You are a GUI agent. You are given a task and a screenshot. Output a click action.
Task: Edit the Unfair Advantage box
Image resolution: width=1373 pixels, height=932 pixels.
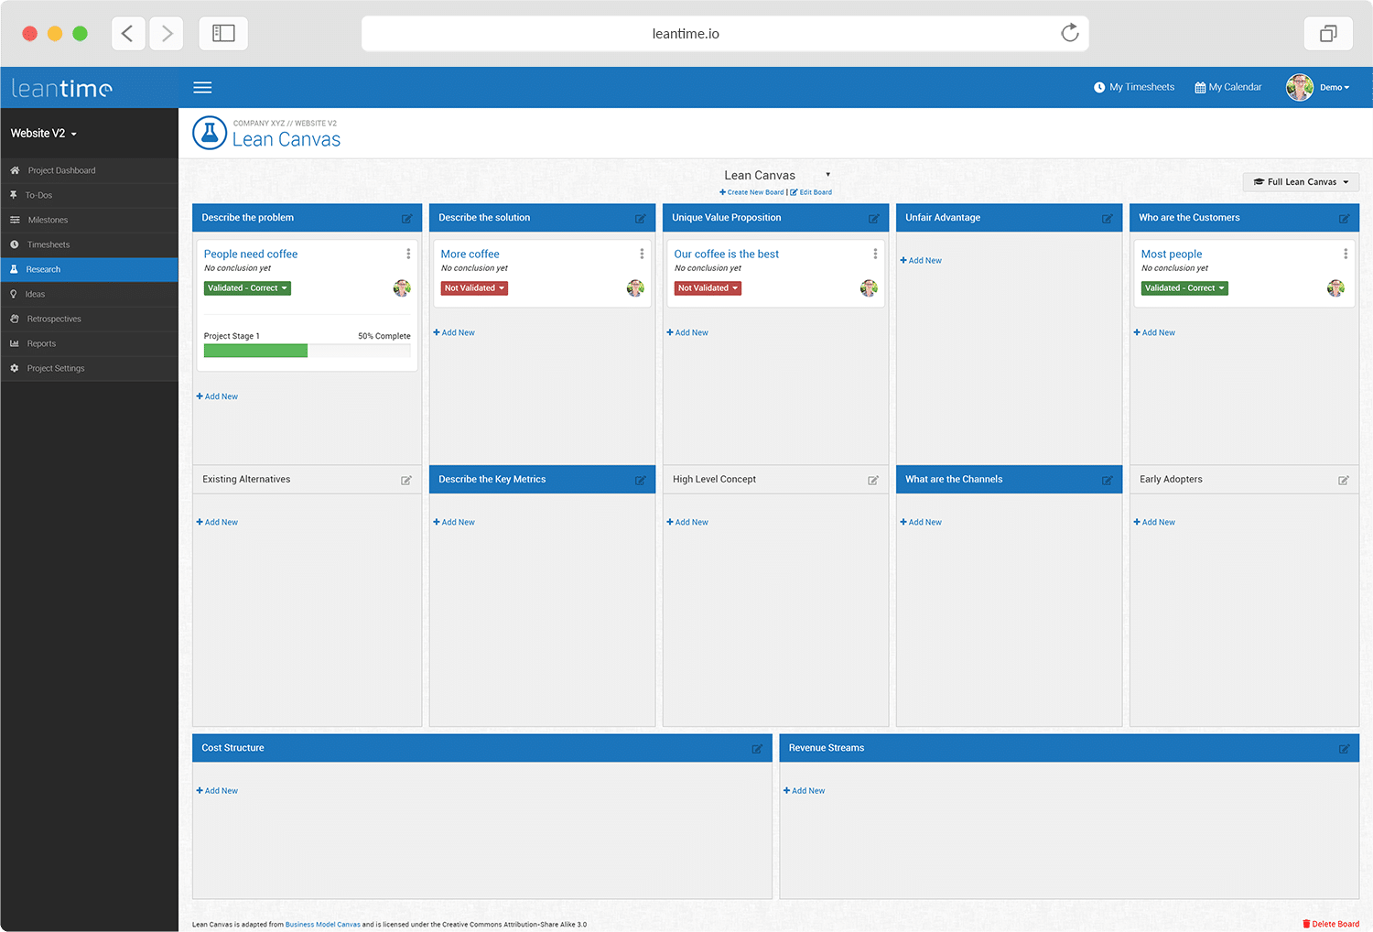point(1108,219)
